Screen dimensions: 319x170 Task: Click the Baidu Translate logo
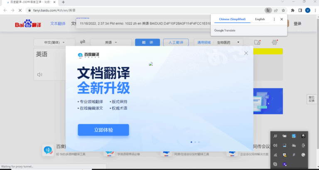click(x=29, y=25)
